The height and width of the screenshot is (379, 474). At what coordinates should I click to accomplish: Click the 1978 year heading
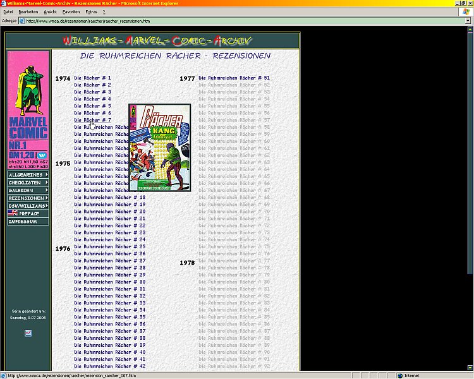[187, 263]
